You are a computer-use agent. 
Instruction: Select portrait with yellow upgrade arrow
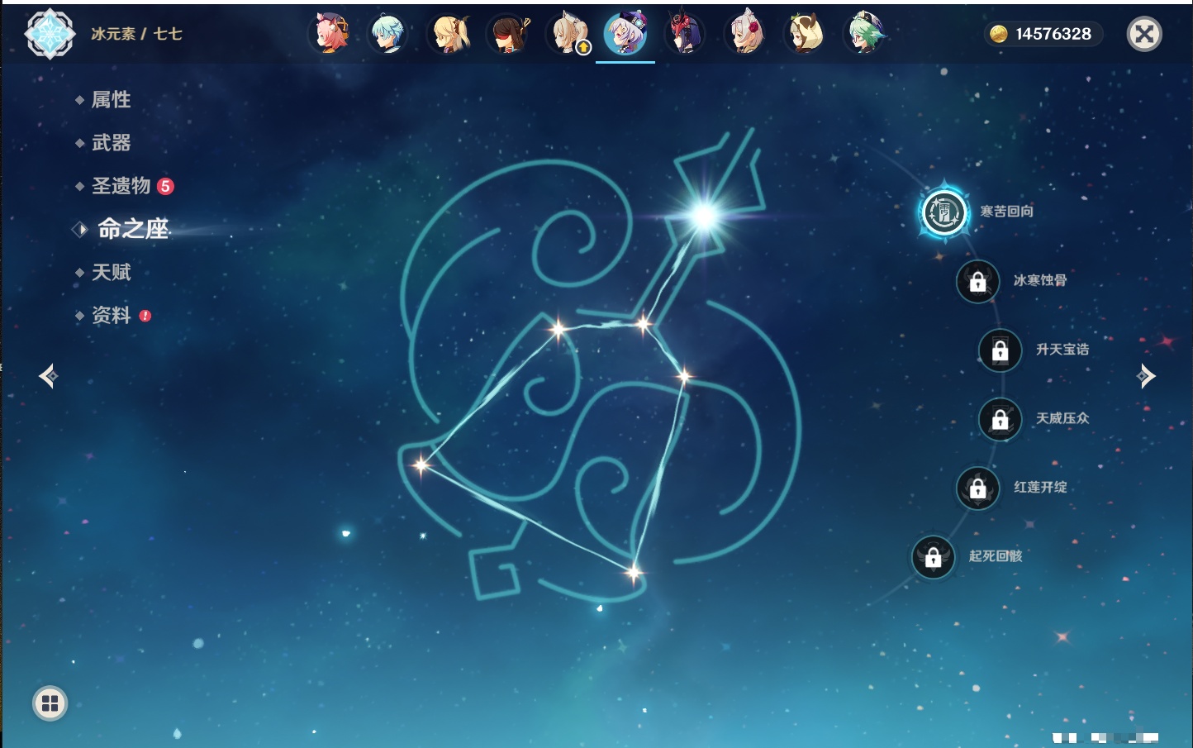[568, 35]
